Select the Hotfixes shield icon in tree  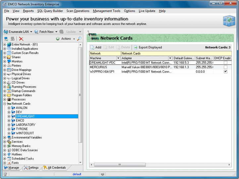click(x=9, y=154)
